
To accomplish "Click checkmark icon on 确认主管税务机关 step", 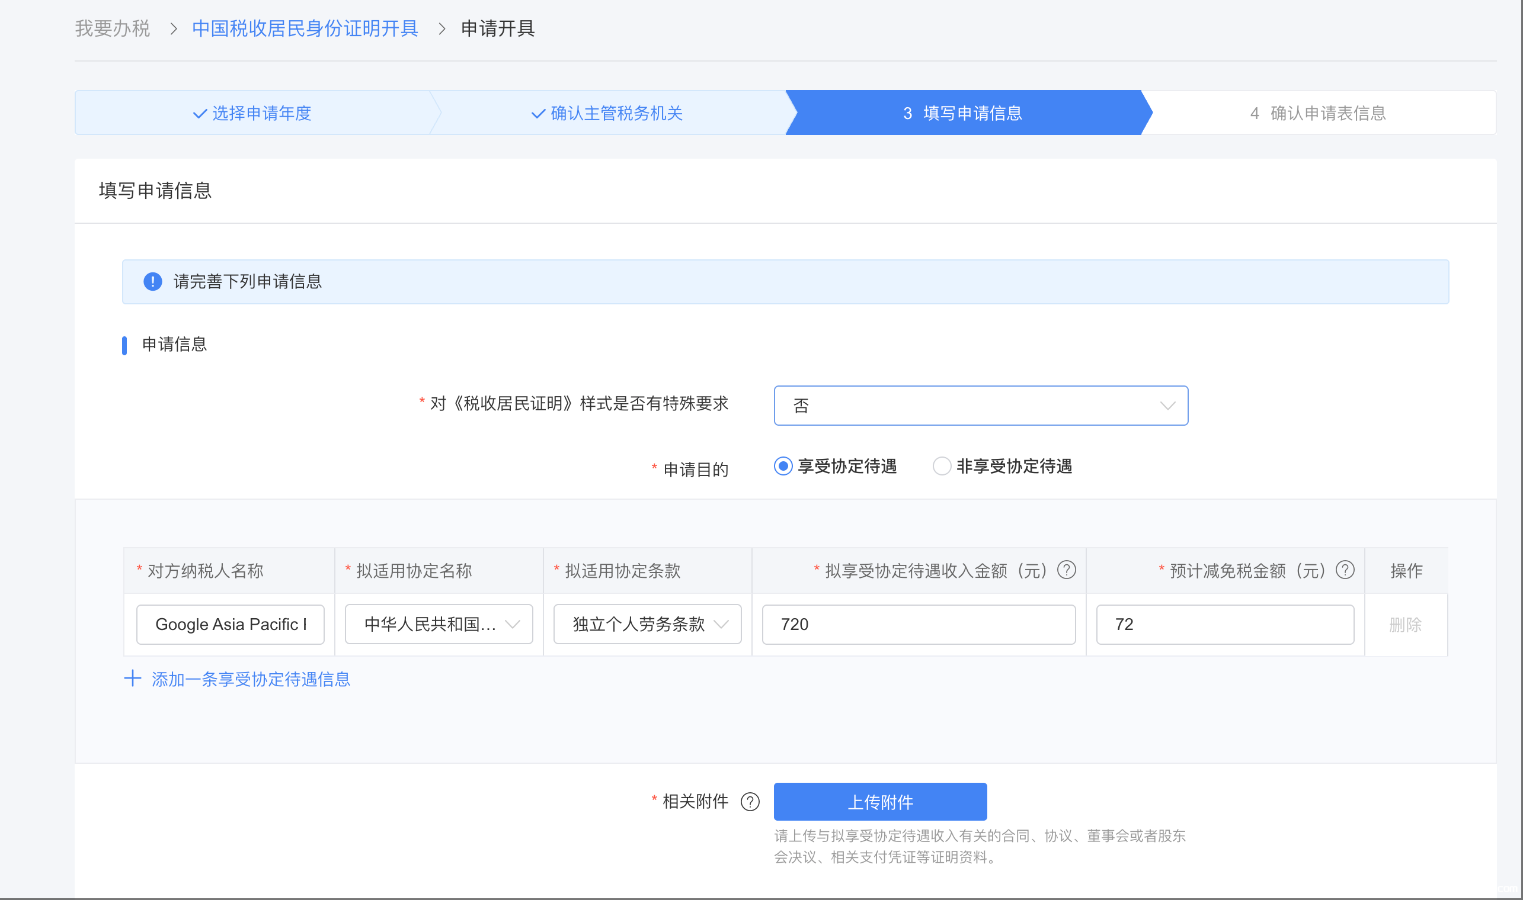I will 538,114.
